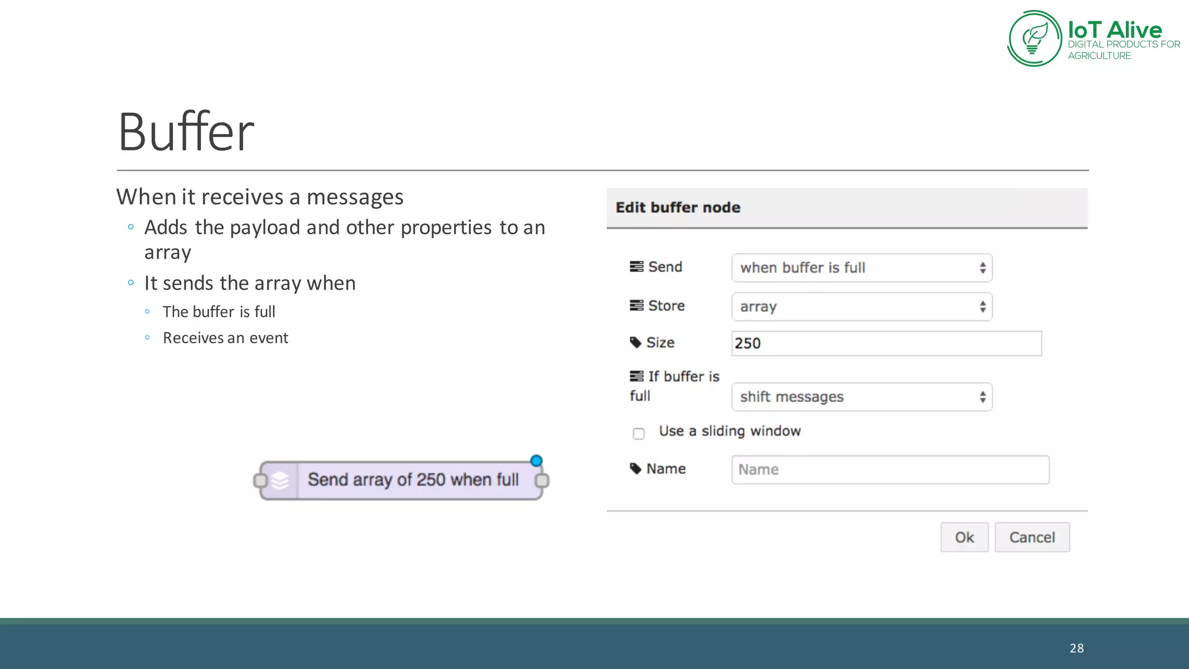1189x669 pixels.
Task: Click the Name tag icon
Action: click(x=636, y=469)
